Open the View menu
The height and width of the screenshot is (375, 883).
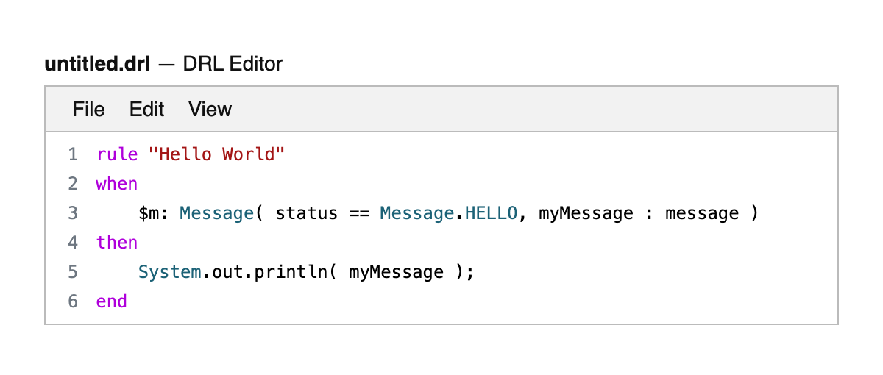click(210, 110)
